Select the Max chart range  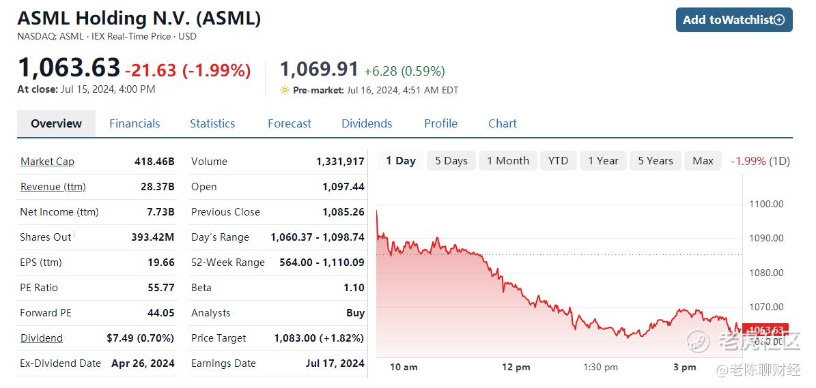tap(703, 161)
